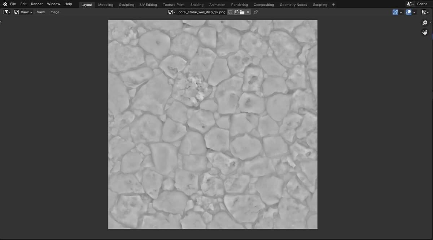Open the Render menu
The height and width of the screenshot is (240, 433).
point(37,4)
